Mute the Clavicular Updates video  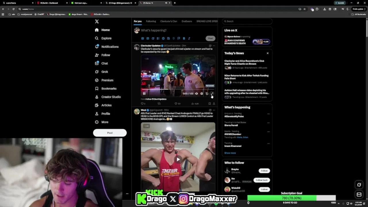pos(196,93)
